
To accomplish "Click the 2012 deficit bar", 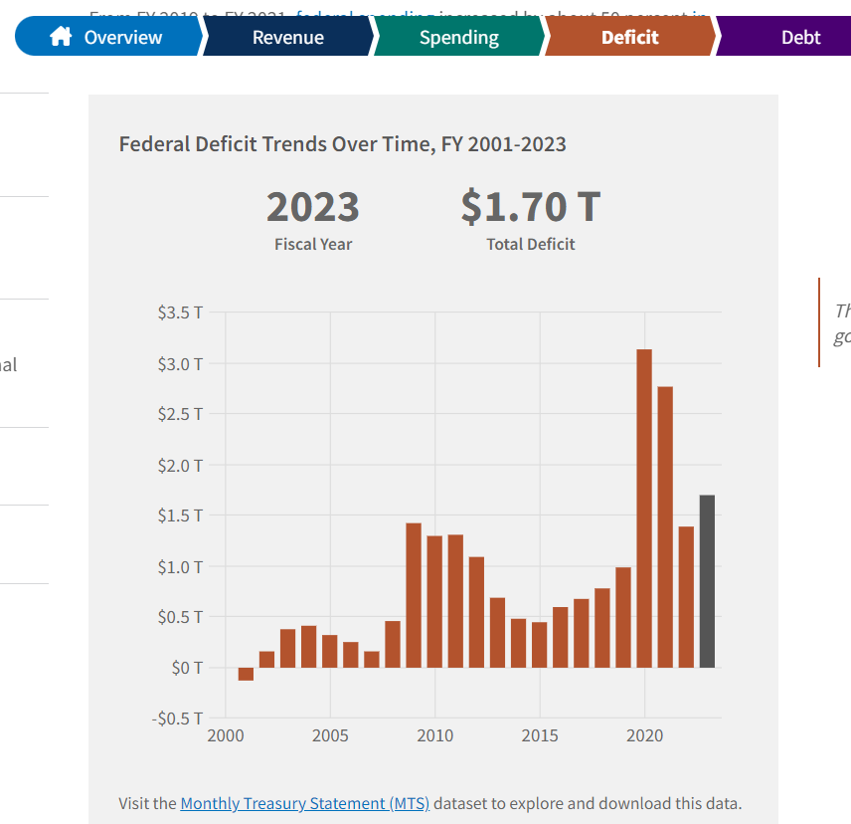I will pos(476,612).
